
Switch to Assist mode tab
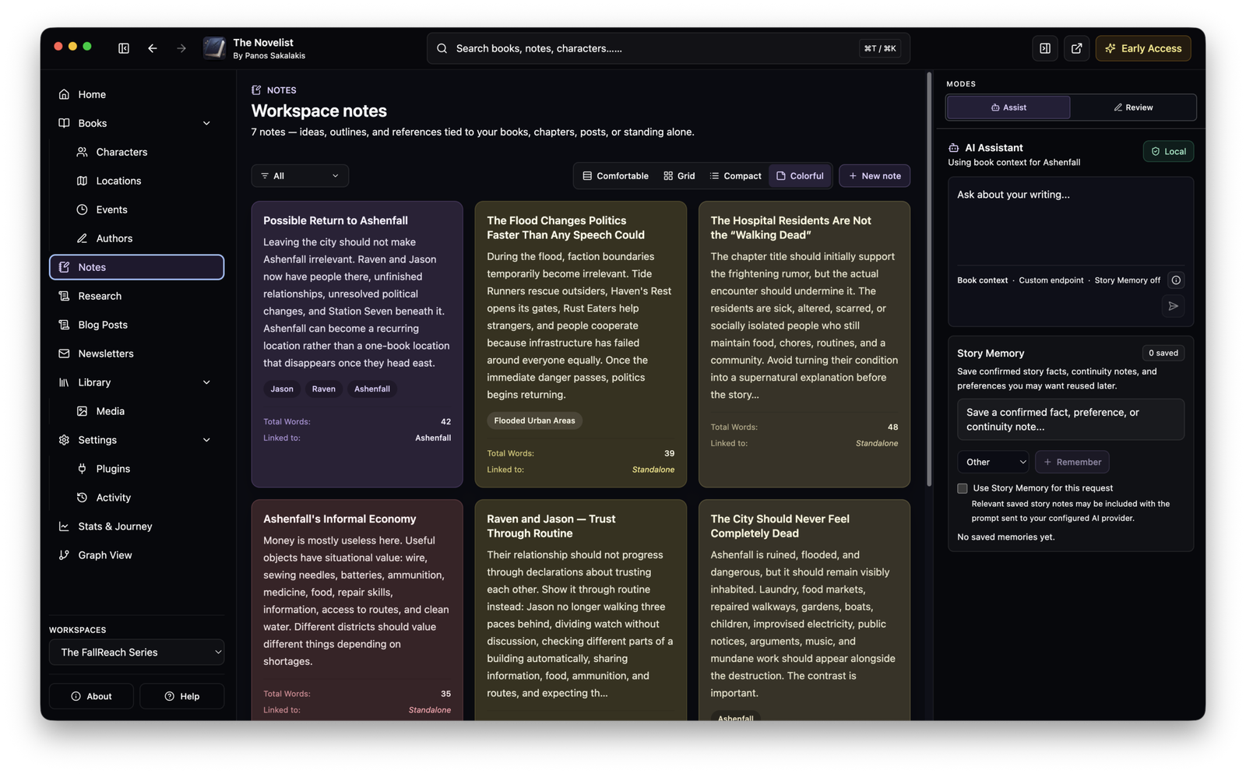tap(1008, 107)
